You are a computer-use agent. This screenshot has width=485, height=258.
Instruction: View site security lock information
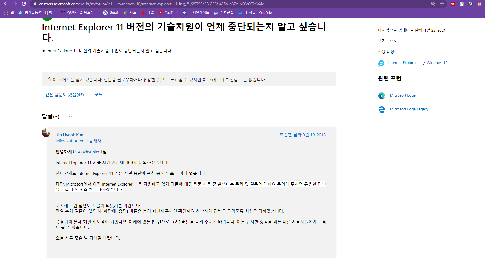[x=34, y=4]
